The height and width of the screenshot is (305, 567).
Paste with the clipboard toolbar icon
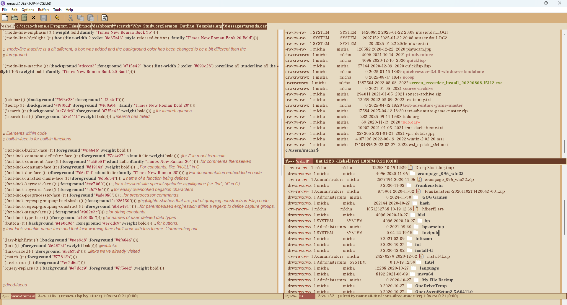[x=91, y=18]
